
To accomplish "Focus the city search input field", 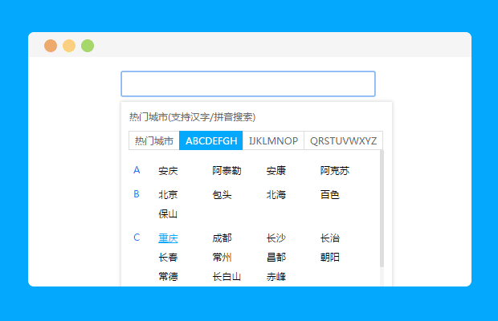I will click(x=248, y=83).
